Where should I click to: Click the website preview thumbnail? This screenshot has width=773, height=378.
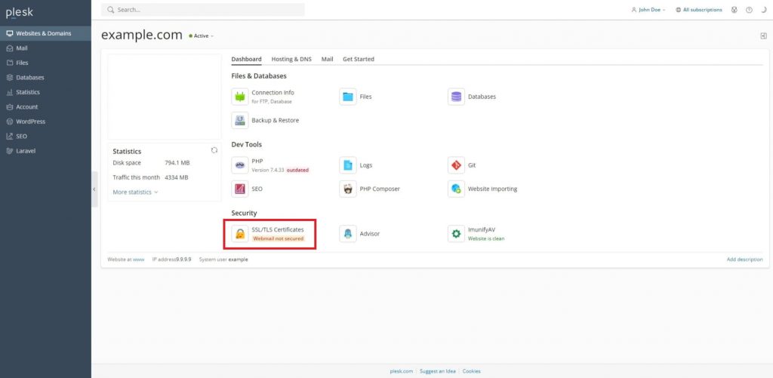(x=165, y=97)
